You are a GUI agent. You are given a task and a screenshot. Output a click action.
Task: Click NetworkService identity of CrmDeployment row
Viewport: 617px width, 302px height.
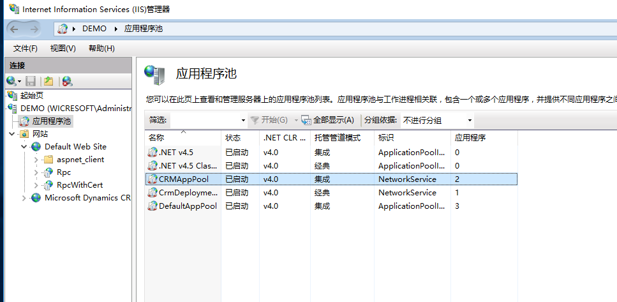[407, 193]
